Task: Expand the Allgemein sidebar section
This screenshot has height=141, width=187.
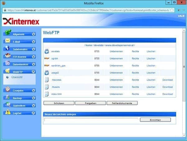Action: click(x=34, y=34)
